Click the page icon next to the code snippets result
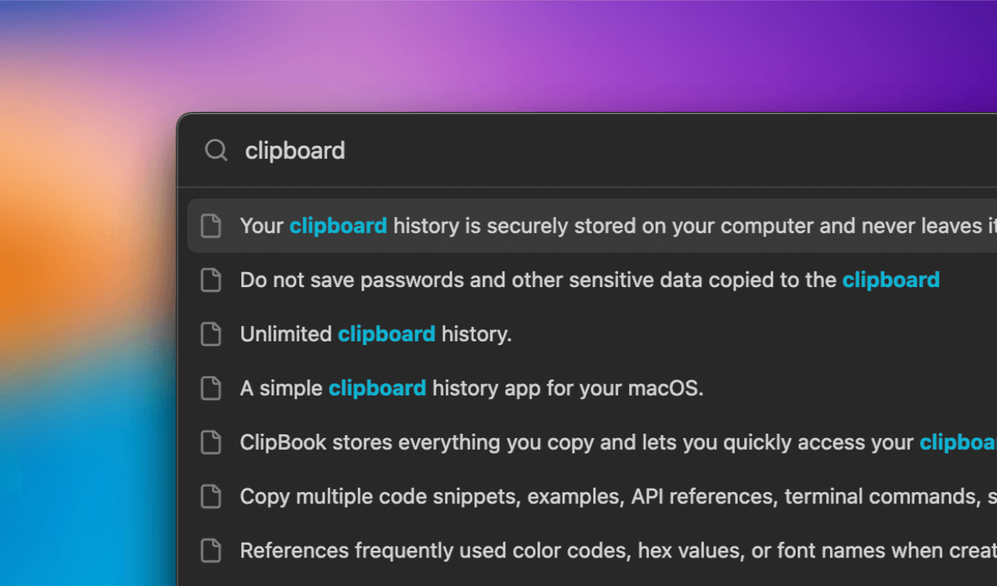Image resolution: width=997 pixels, height=586 pixels. coord(211,496)
